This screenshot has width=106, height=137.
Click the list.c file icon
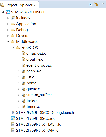coord(23,77)
